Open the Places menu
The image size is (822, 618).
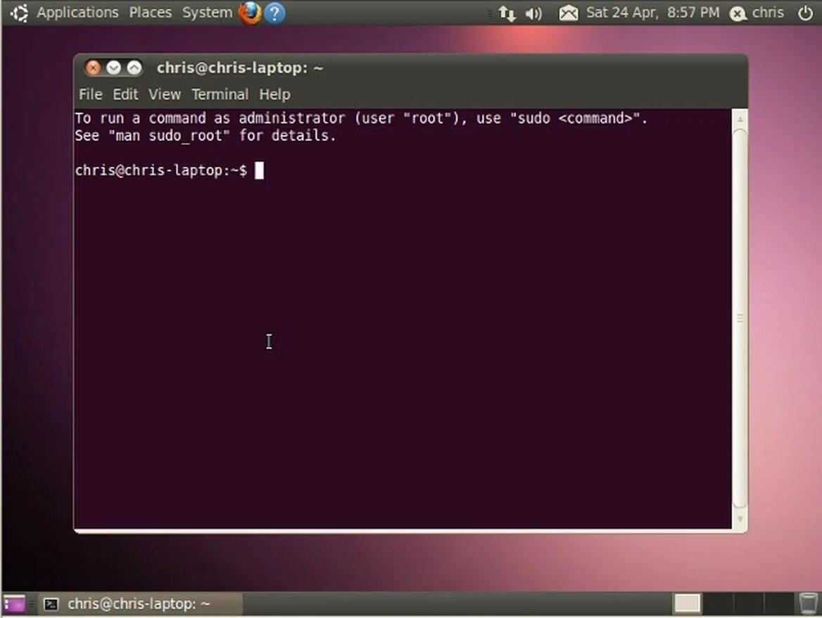point(151,12)
